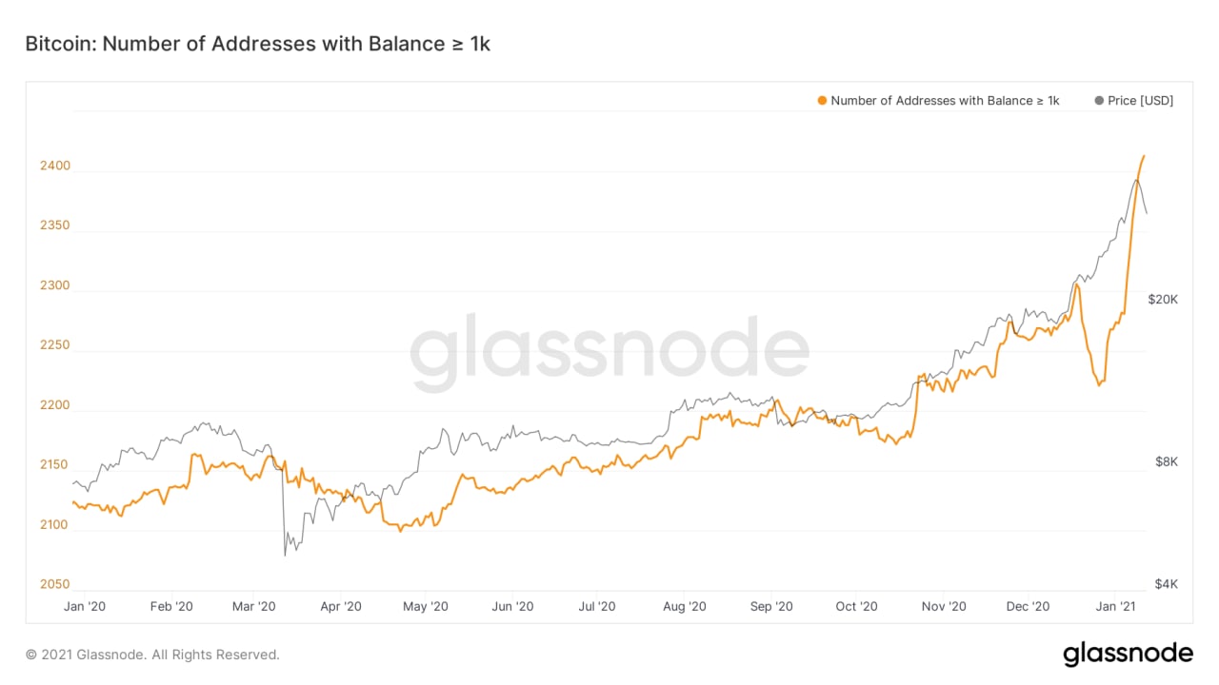Click the gray legend dot for Price
The width and height of the screenshot is (1219, 685).
pyautogui.click(x=1100, y=101)
